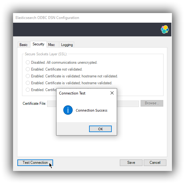This screenshot has height=184, width=185.
Task: Save the DSN configuration
Action: [x=131, y=163]
